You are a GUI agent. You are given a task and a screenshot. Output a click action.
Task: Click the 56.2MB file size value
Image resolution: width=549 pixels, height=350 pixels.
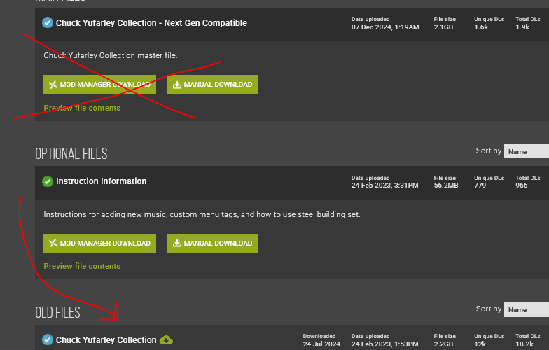[x=445, y=185]
